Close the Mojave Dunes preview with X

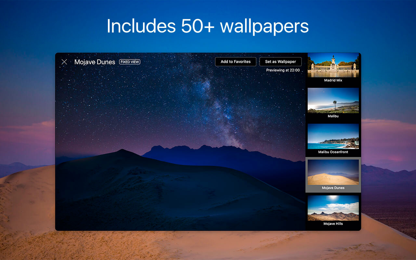(x=64, y=62)
